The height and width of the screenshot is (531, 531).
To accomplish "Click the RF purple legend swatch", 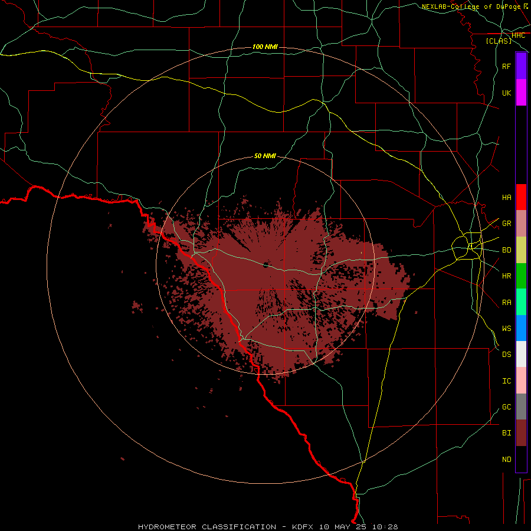I will click(521, 66).
